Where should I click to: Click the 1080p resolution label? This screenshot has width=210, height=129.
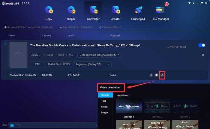pos(50,55)
